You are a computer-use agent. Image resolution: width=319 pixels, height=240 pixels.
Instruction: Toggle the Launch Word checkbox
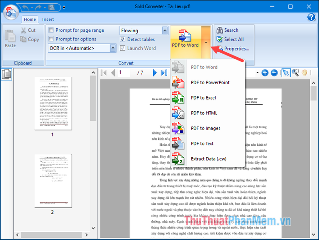(x=123, y=48)
